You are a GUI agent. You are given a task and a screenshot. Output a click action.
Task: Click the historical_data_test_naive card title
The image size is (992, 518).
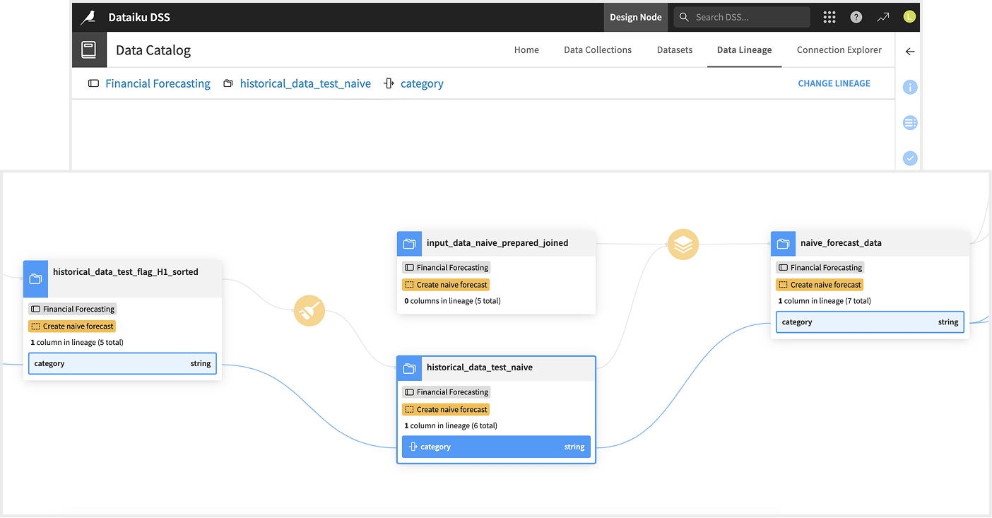[480, 367]
